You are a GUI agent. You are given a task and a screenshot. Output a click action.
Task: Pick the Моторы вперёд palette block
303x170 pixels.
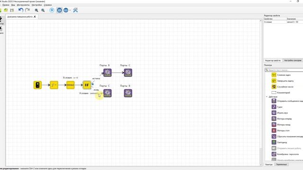(x=282, y=119)
